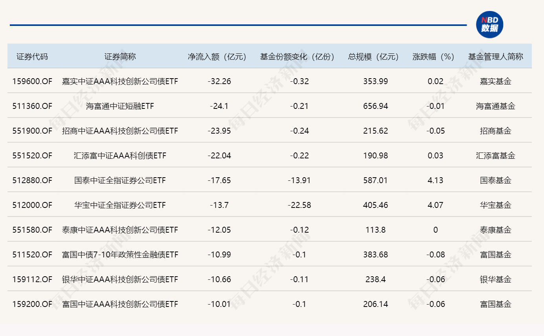
Task: Open 汇添富中证AAA科创债ETF entry
Action: 120,156
